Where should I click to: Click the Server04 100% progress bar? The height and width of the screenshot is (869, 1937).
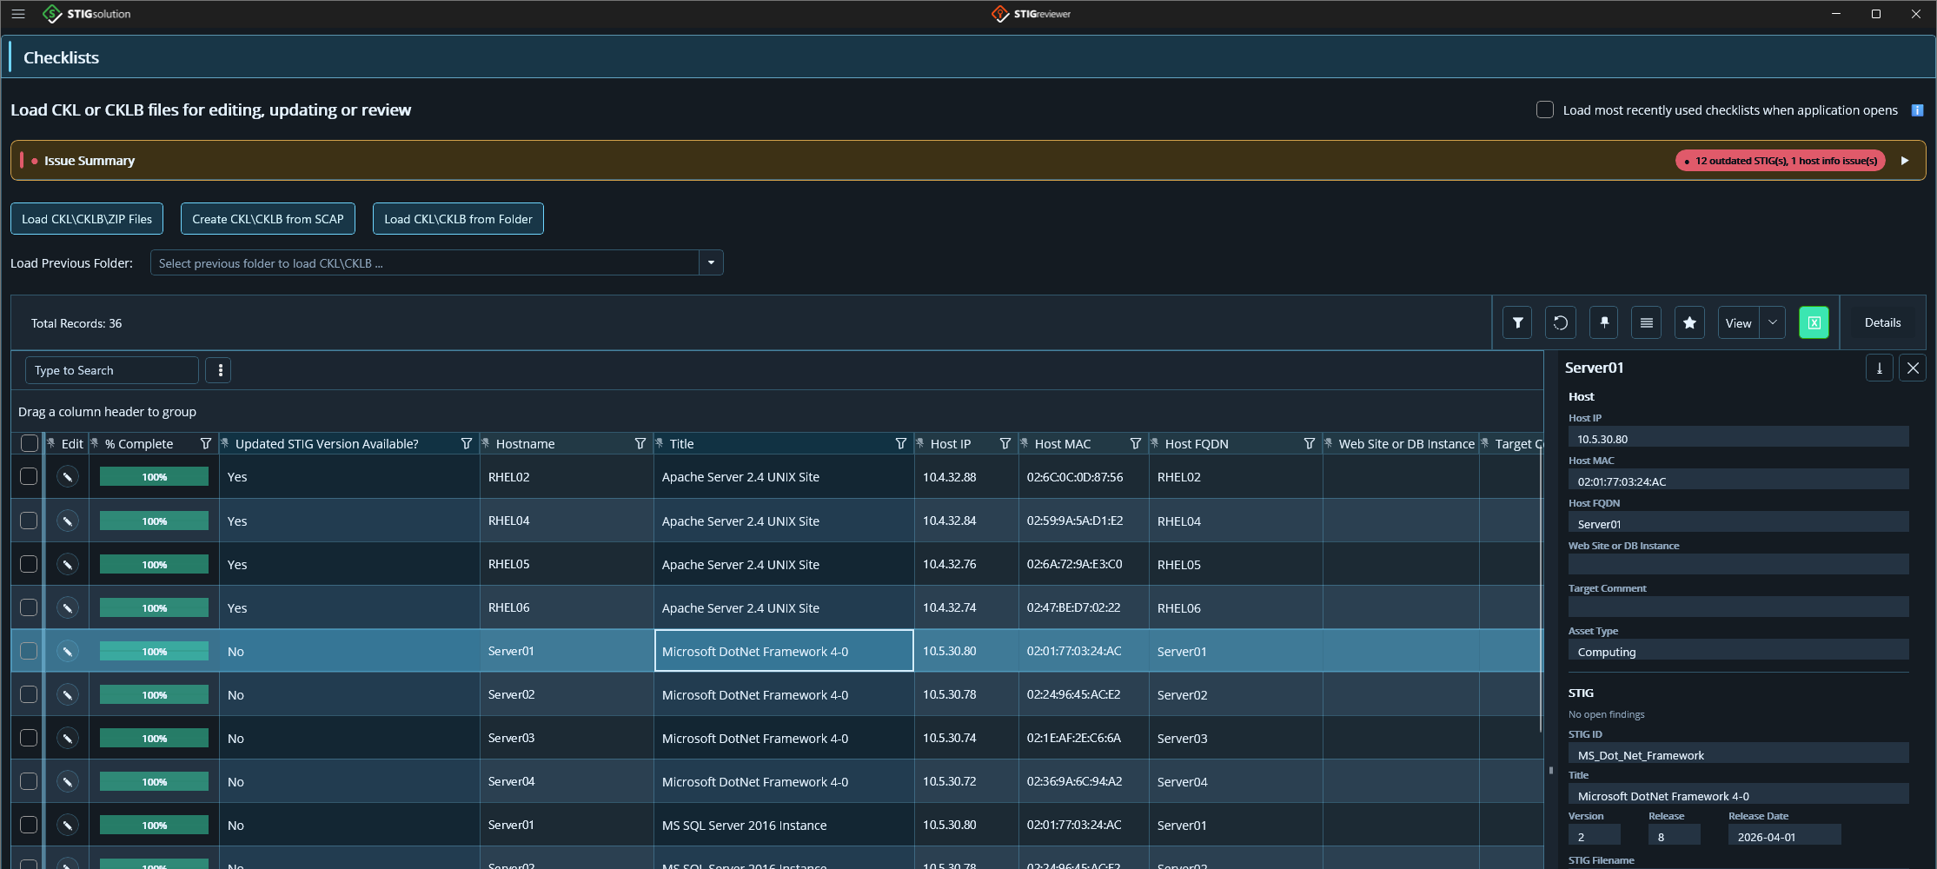point(154,781)
